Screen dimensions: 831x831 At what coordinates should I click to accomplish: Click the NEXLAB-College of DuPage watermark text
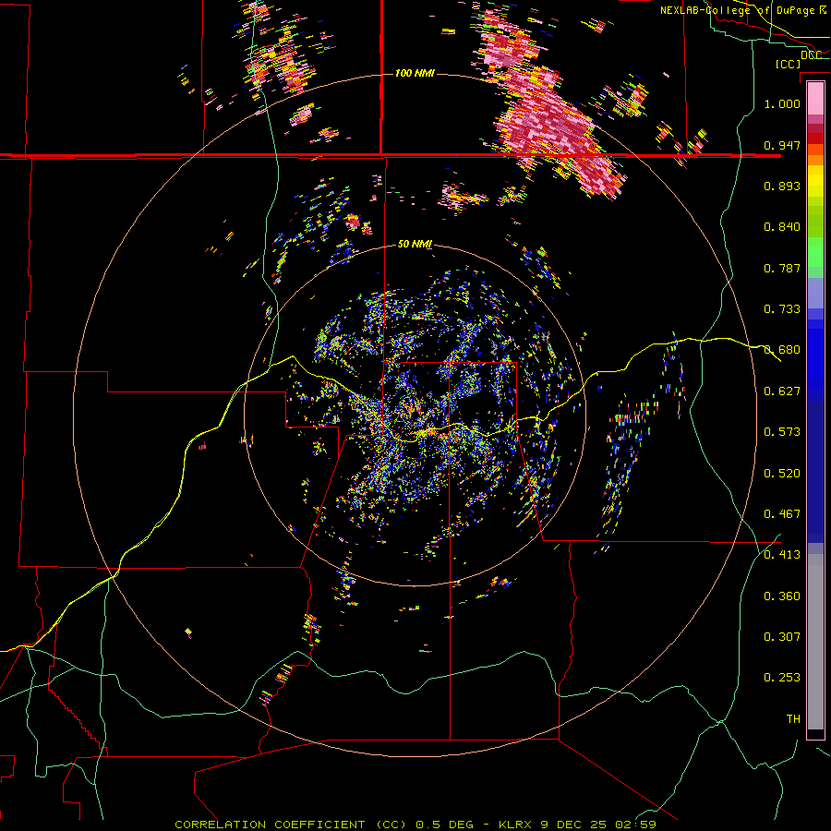point(743,10)
